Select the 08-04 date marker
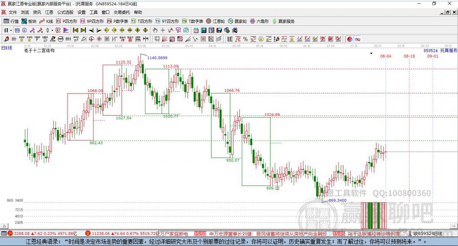 (x=386, y=56)
